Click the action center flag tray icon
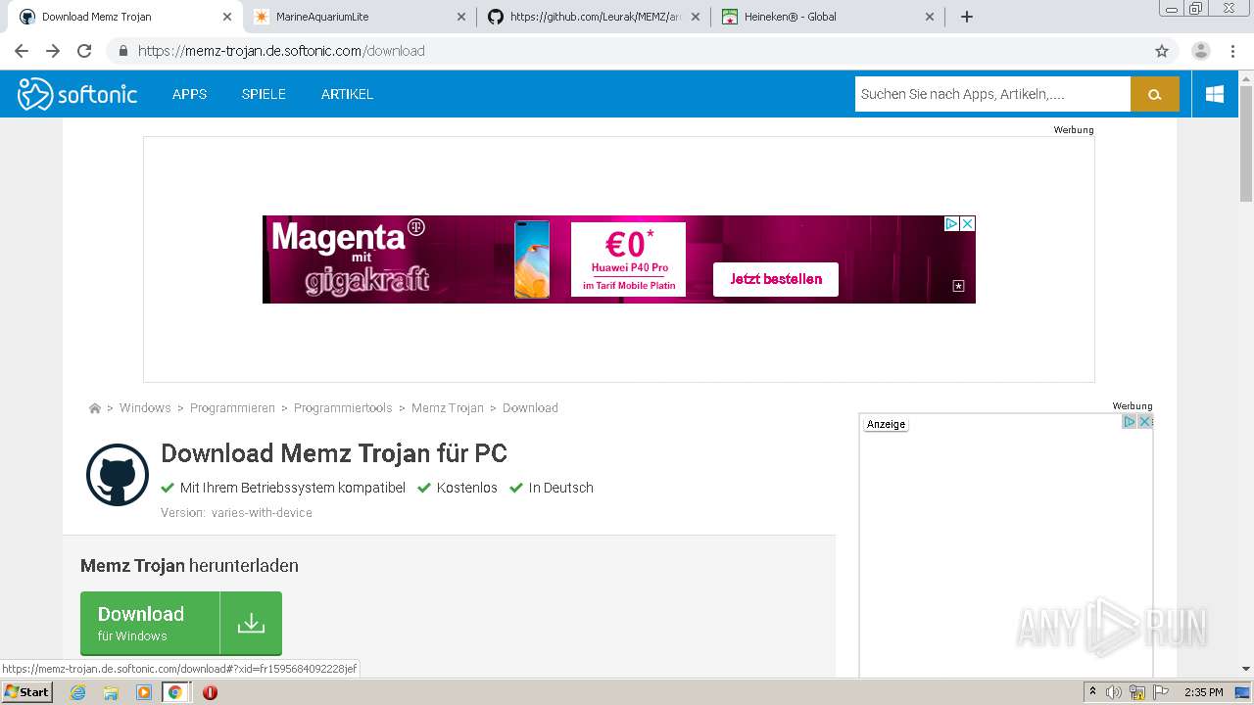Screen dimensions: 1254x705 click(1161, 692)
